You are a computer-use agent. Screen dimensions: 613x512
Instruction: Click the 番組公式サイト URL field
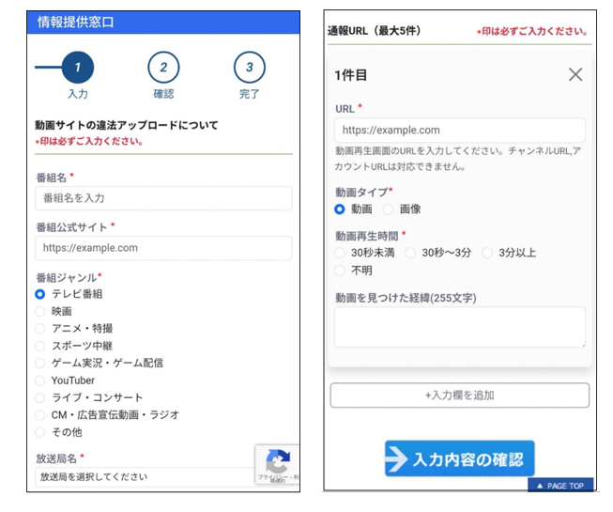click(x=163, y=248)
